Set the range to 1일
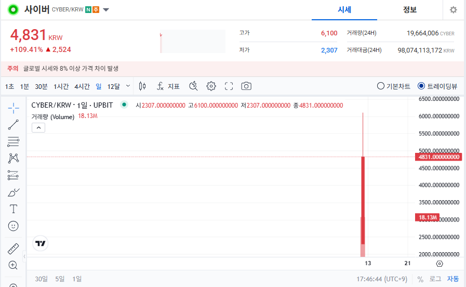This screenshot has width=466, height=287. (77, 279)
